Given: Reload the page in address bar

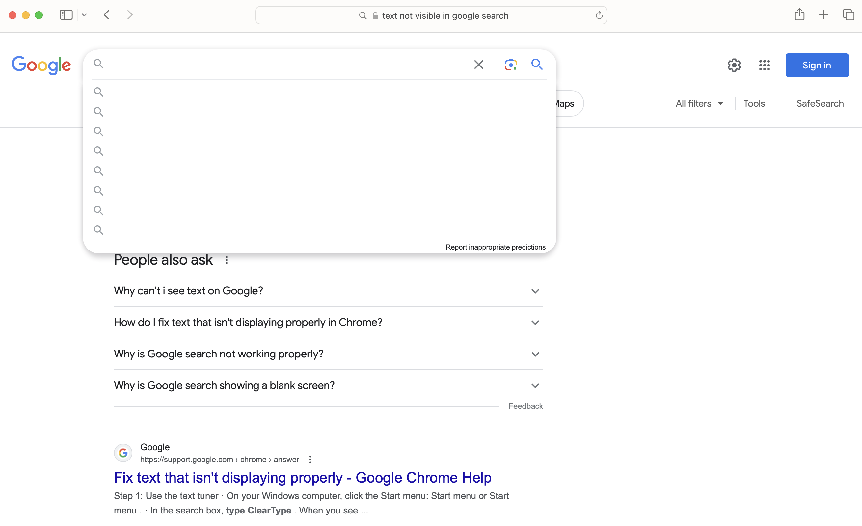Looking at the screenshot, I should pos(599,15).
